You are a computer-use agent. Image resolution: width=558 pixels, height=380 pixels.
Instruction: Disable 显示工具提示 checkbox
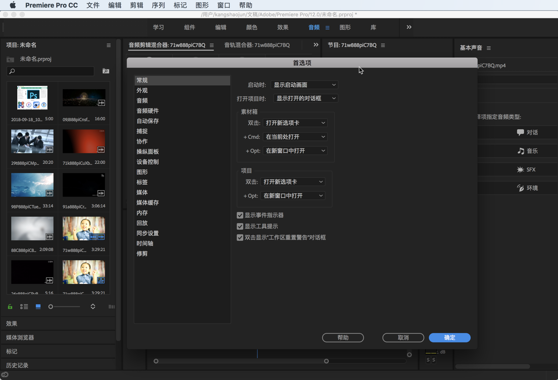pyautogui.click(x=240, y=226)
